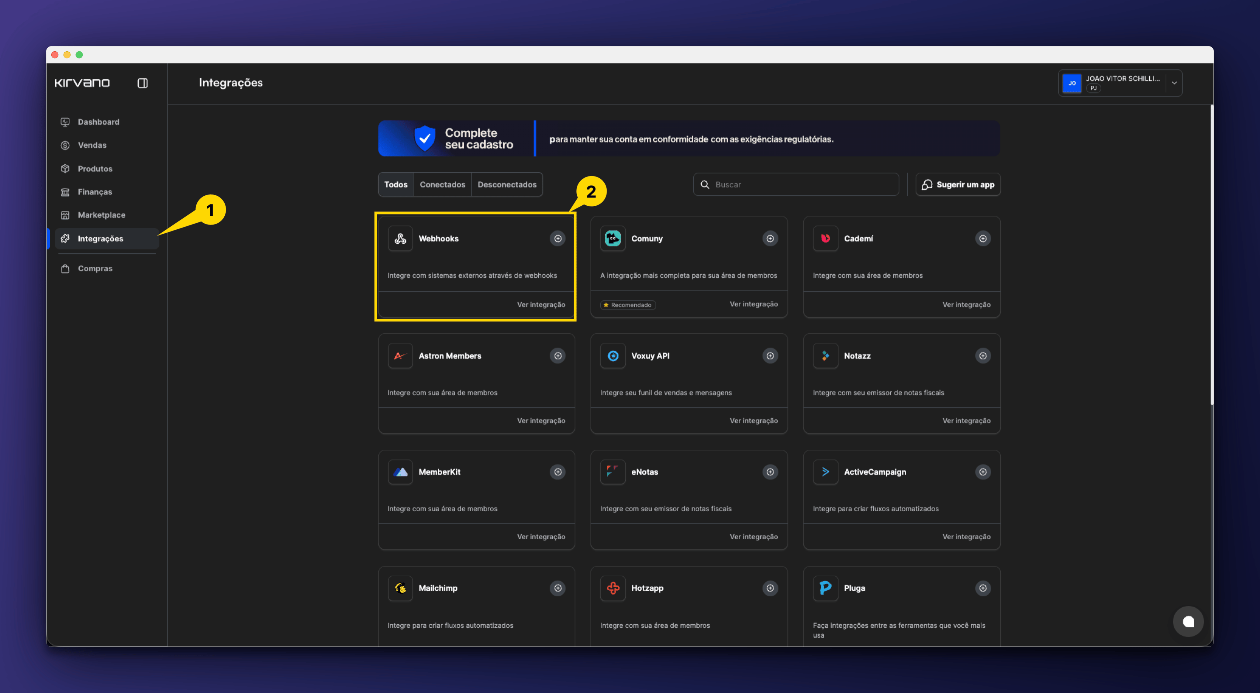
Task: Click Ver integração on Astron Members card
Action: 541,421
